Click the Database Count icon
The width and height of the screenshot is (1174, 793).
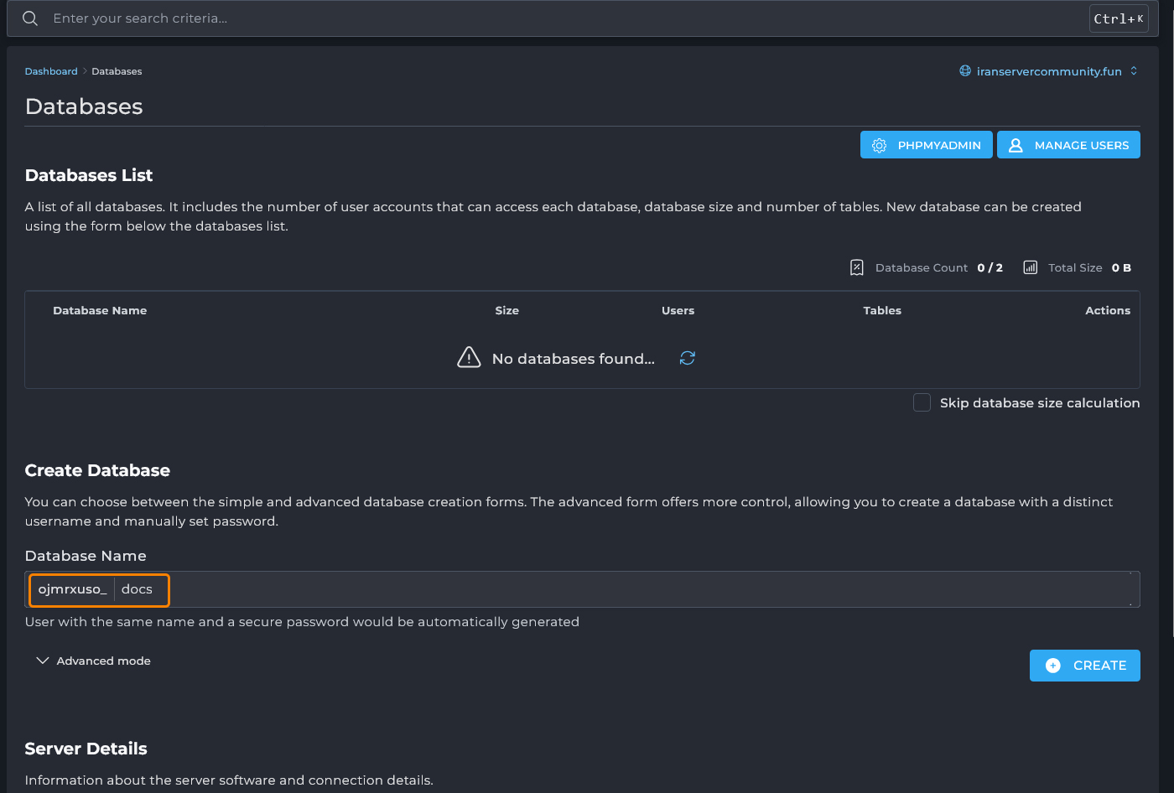(x=856, y=267)
